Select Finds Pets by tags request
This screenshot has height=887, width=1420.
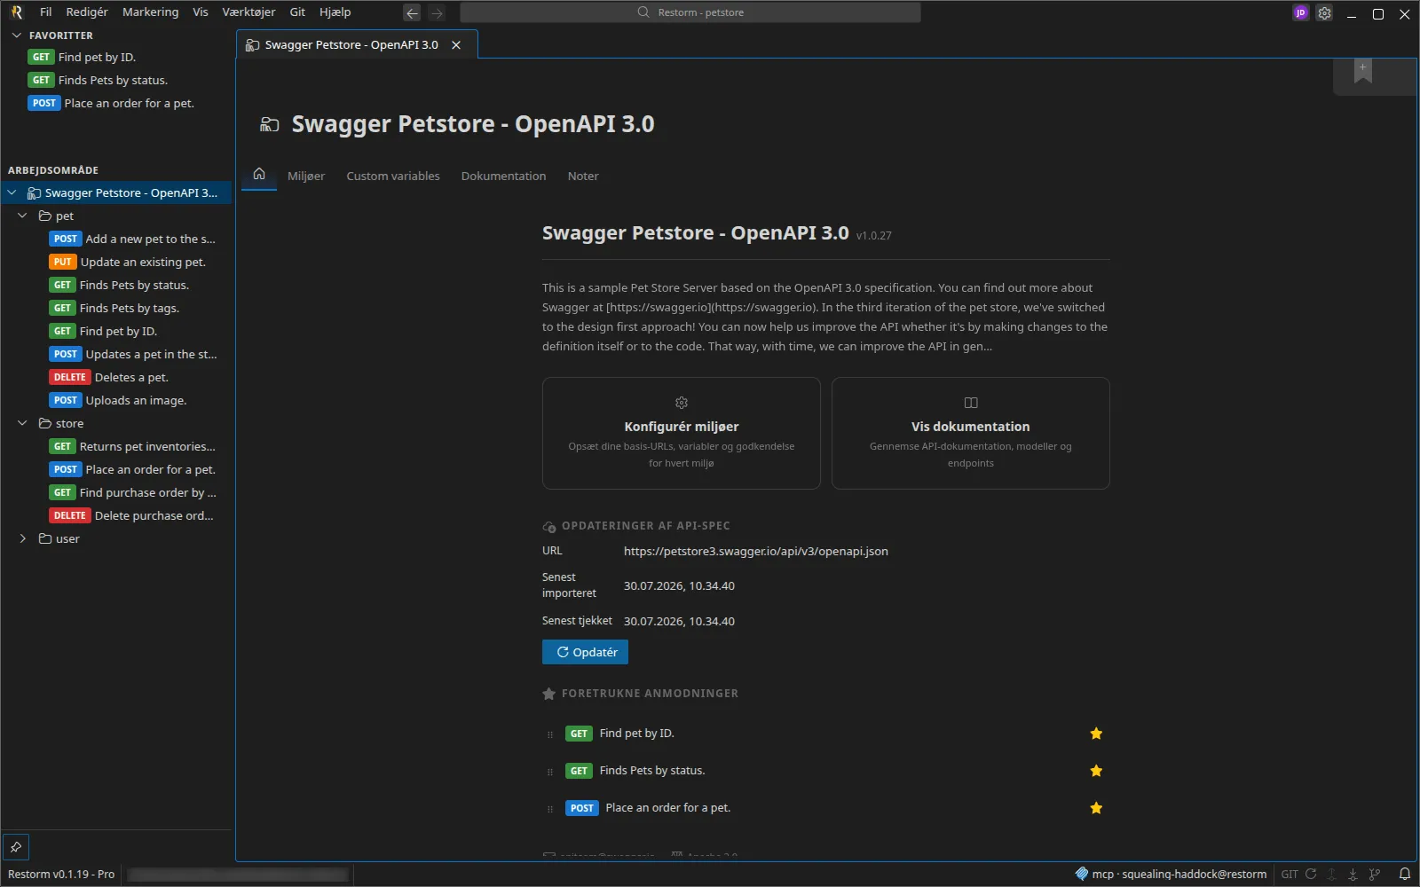pyautogui.click(x=114, y=308)
